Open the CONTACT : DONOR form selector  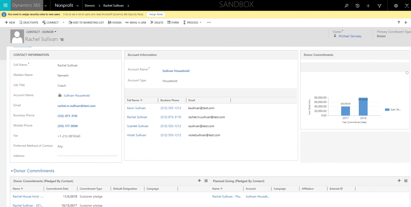coord(41,32)
